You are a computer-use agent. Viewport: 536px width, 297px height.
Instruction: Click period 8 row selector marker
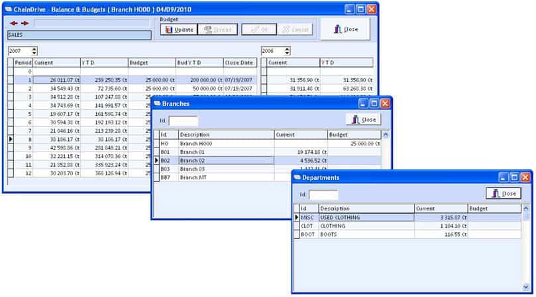tap(11, 140)
